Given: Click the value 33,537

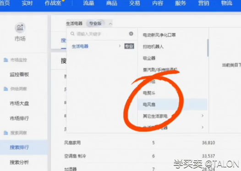Looking at the screenshot, I should click(208, 156).
